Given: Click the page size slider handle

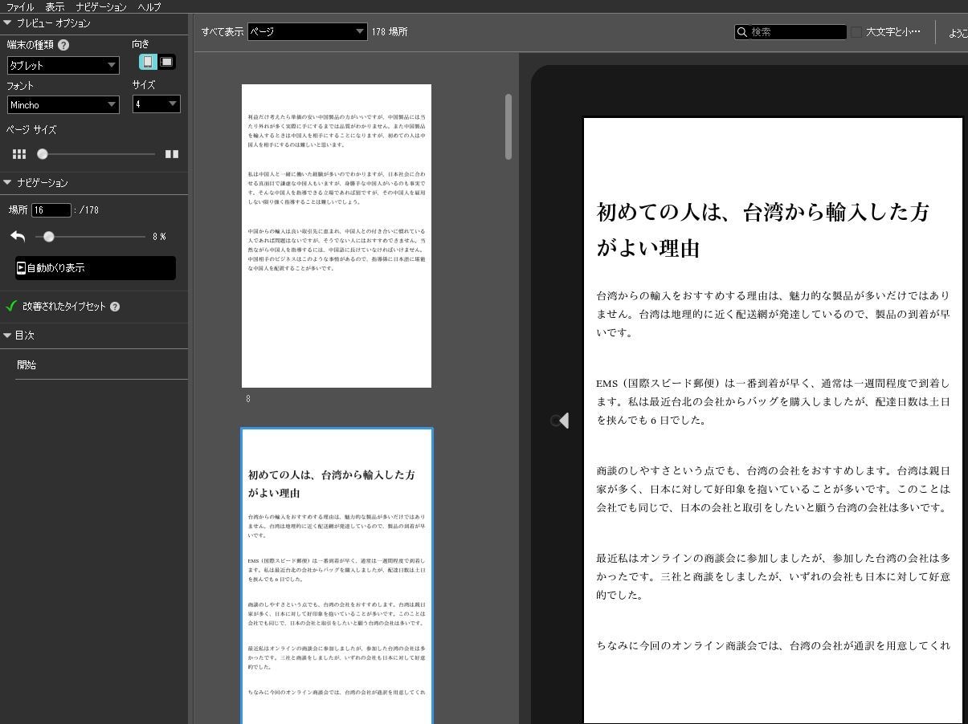Looking at the screenshot, I should pyautogui.click(x=43, y=154).
